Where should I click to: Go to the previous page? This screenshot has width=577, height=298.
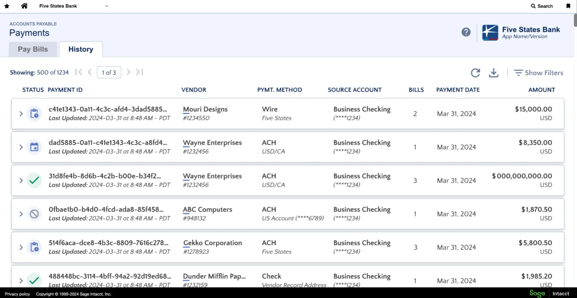(90, 72)
